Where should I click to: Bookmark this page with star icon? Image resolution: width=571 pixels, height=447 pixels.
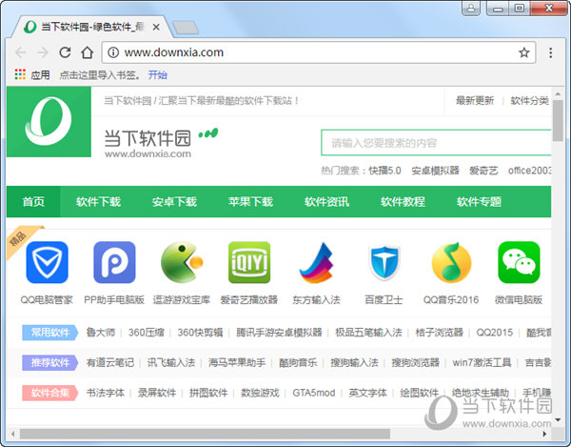[x=523, y=52]
